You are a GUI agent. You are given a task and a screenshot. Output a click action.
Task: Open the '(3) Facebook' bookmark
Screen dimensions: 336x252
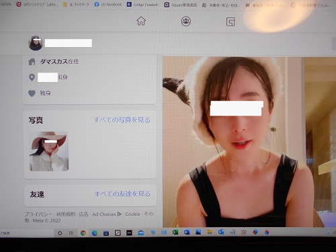tap(108, 5)
